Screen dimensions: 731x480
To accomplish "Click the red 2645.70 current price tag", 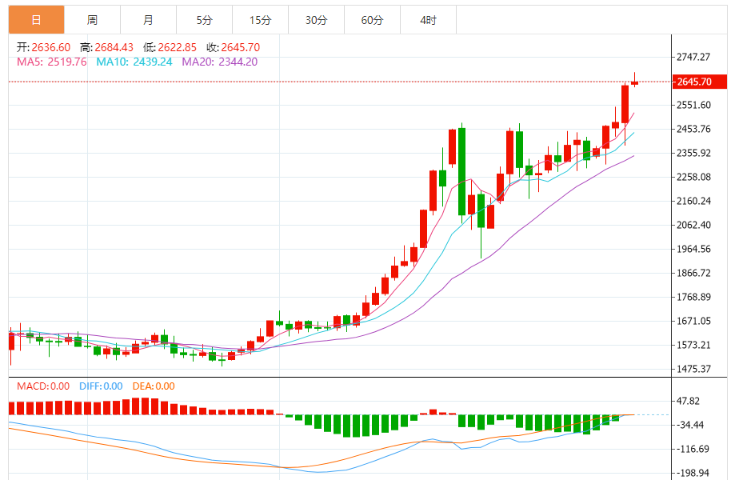I will tap(700, 82).
